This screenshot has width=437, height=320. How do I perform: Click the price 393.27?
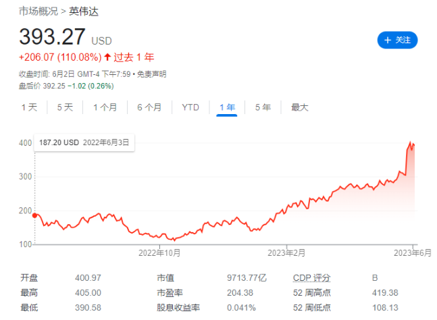52,36
